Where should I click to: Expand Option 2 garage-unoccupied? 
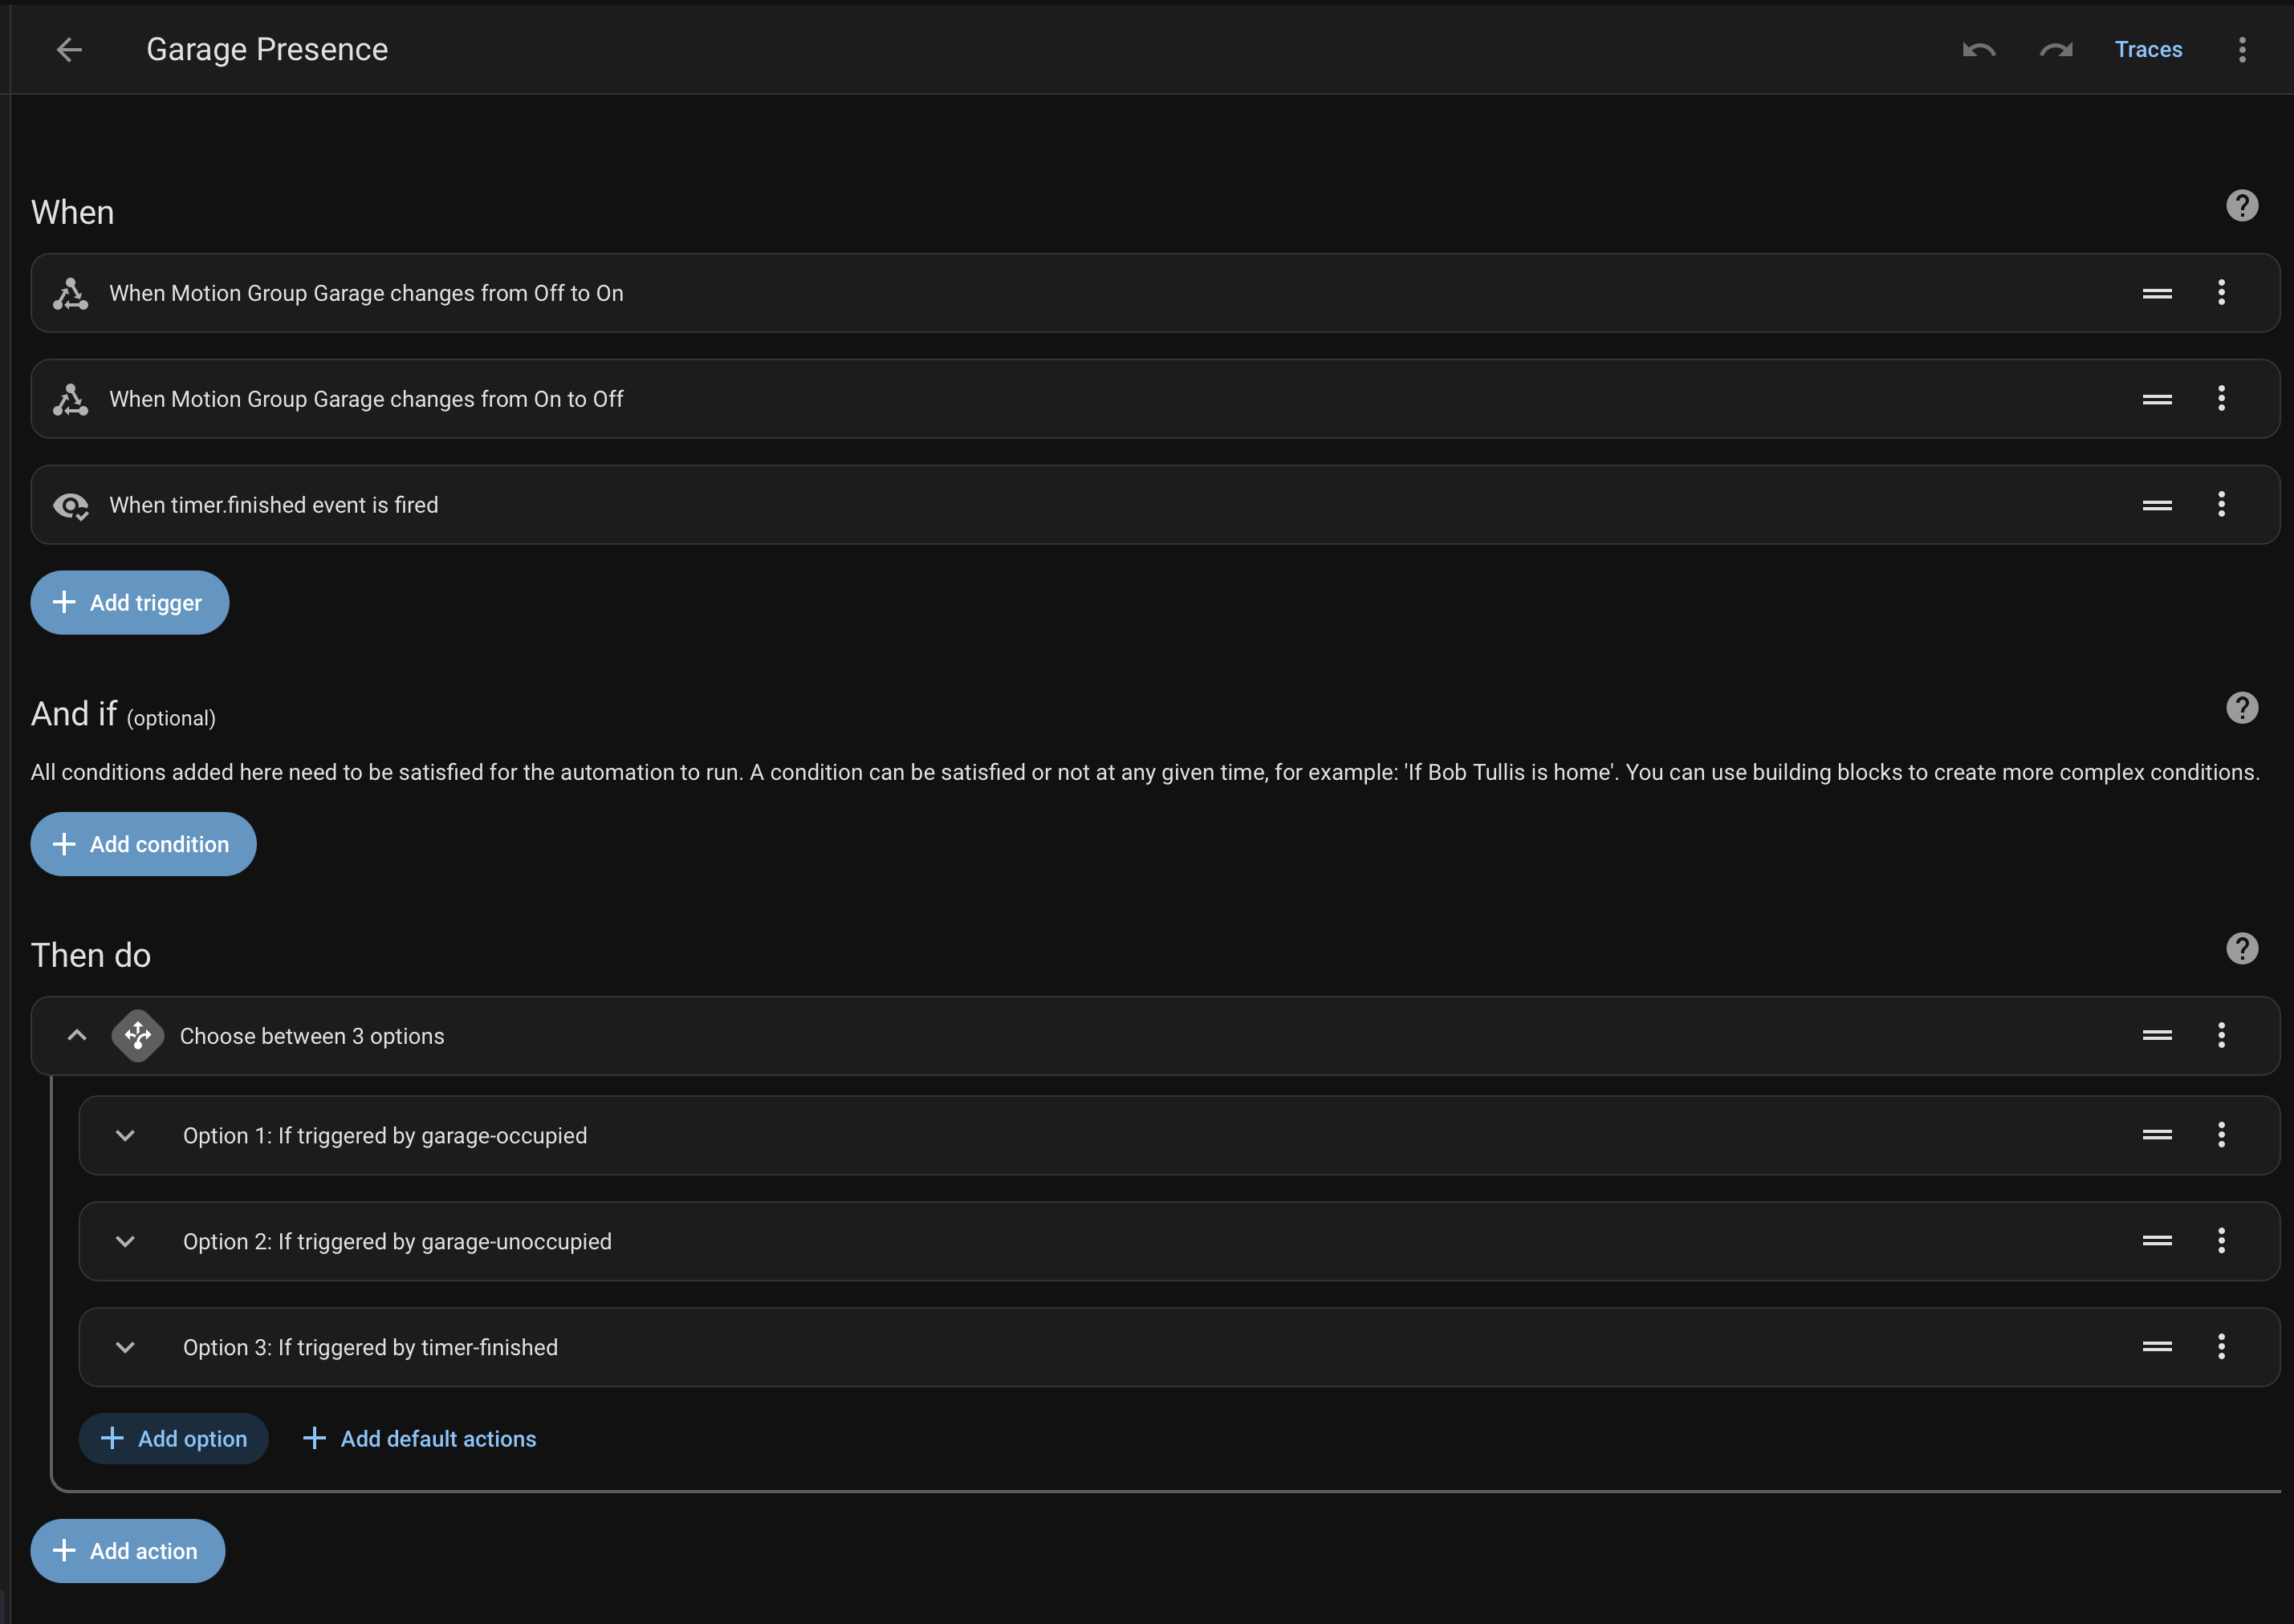(125, 1241)
